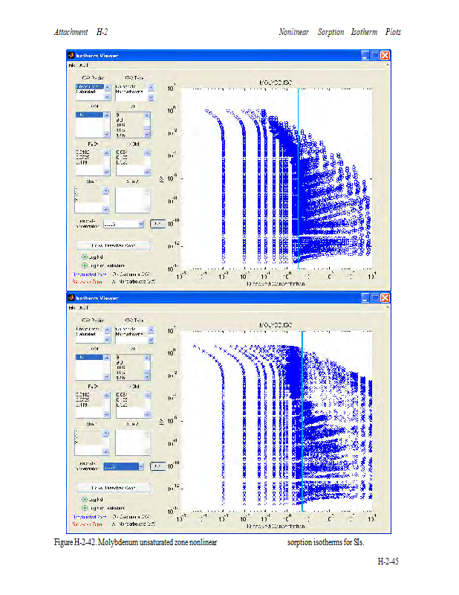Close the top Isotherm Viewer window
459x595 pixels.
[385, 56]
